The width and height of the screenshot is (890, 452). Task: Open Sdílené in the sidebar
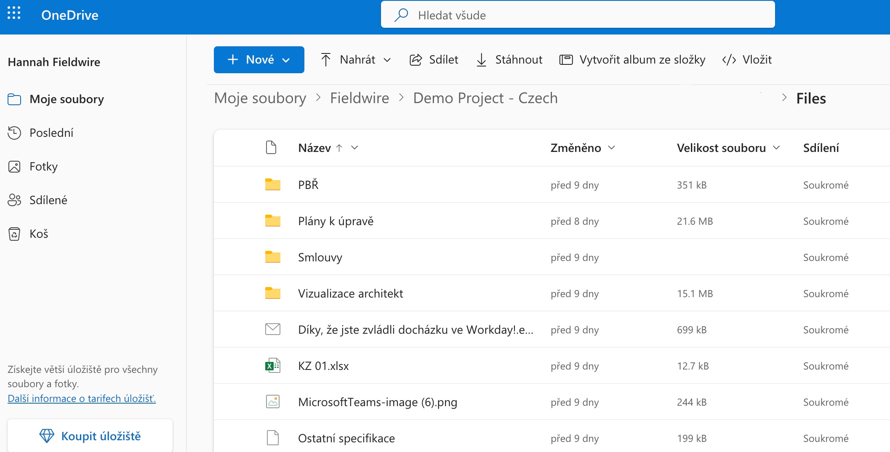pyautogui.click(x=48, y=200)
